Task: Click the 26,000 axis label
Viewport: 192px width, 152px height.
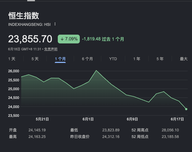Action: [13, 71]
